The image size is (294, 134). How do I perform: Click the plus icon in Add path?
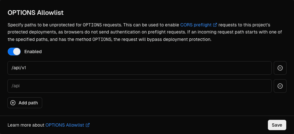coord(13,103)
